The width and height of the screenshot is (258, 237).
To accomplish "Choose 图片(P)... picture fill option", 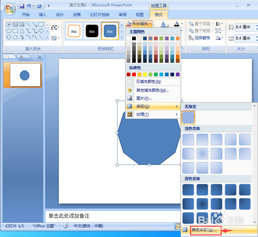I will 153,98.
